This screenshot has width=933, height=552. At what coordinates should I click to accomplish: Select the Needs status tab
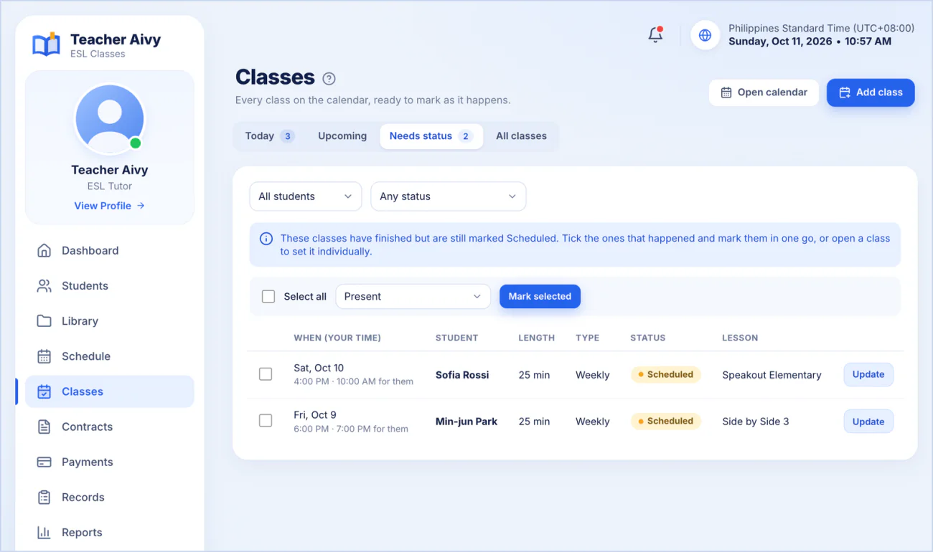pos(431,136)
